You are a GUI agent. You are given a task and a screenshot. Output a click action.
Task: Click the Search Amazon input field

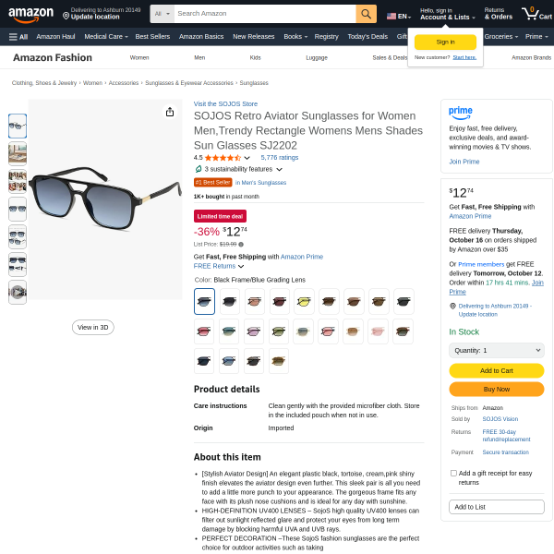263,14
